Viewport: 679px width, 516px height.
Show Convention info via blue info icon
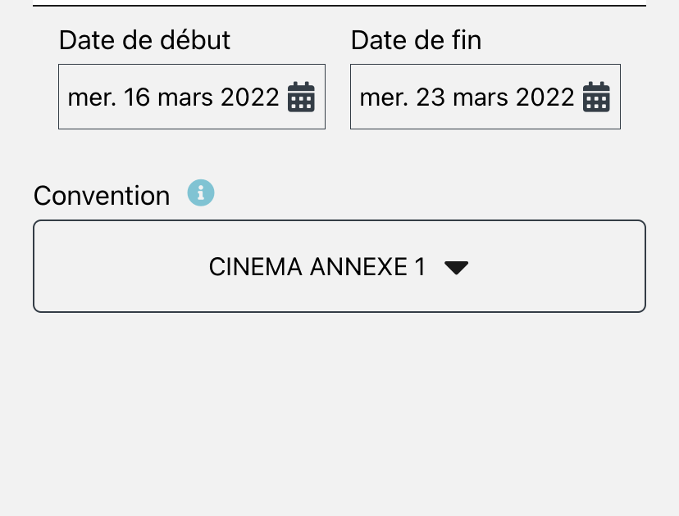click(201, 192)
